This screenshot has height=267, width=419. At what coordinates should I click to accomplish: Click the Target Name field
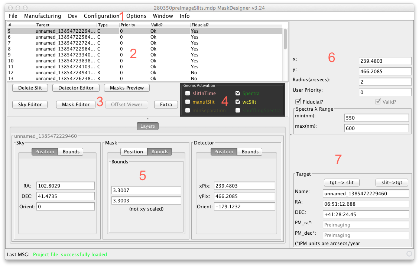(x=366, y=193)
